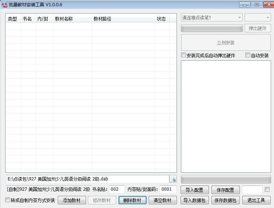
Task: Open the 请连接点读笔! device dropdown
Action: 212,18
